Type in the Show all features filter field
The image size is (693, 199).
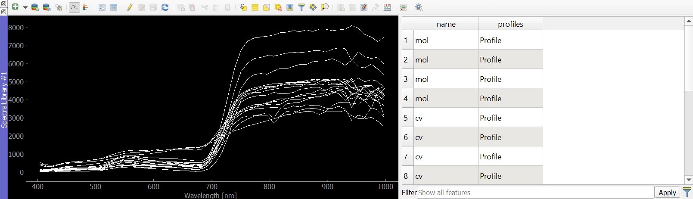[535, 193]
